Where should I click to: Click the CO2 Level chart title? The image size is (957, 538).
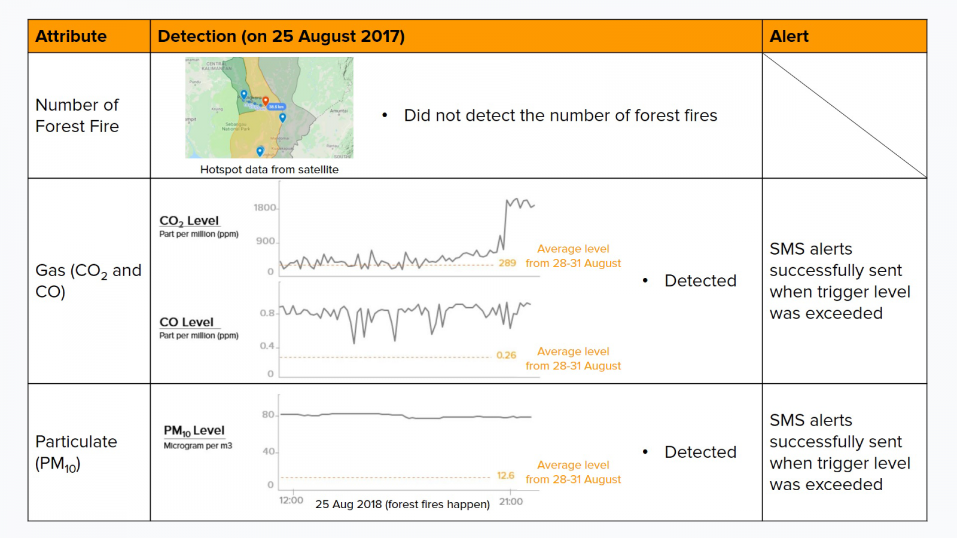click(189, 221)
